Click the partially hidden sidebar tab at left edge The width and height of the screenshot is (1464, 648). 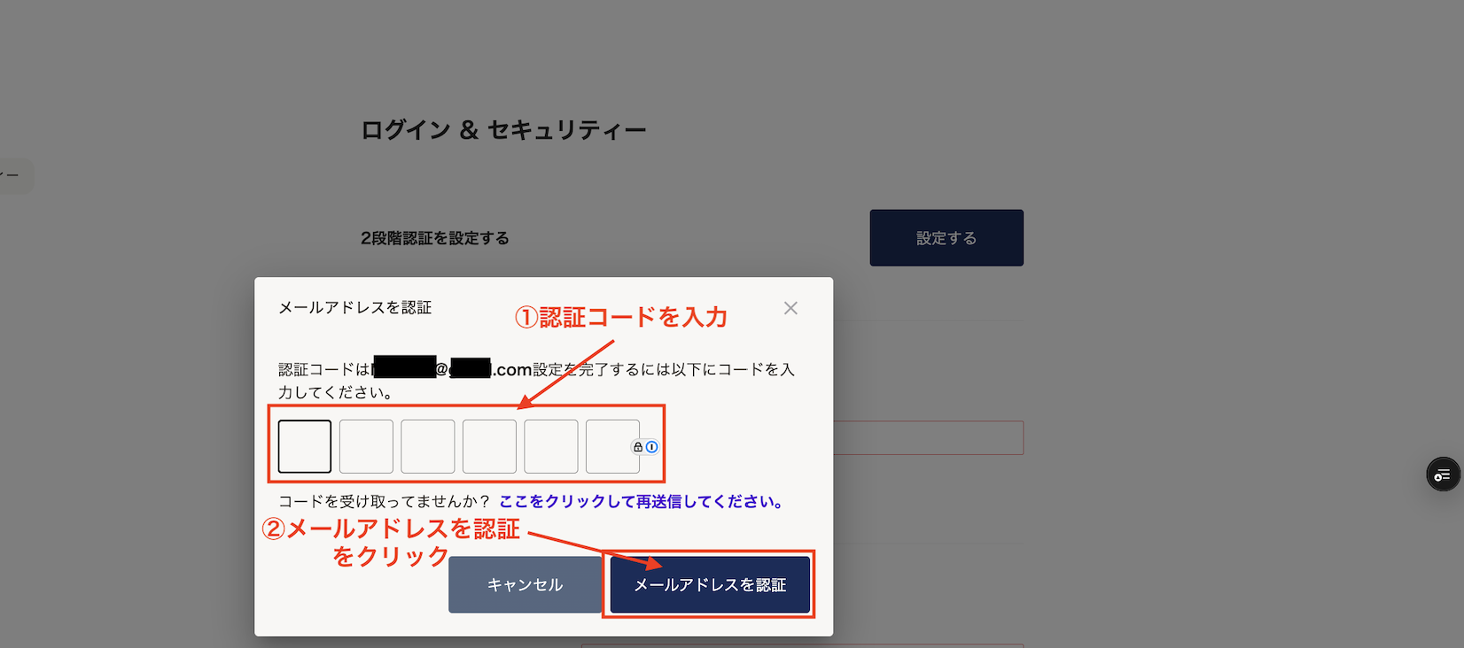(x=15, y=175)
